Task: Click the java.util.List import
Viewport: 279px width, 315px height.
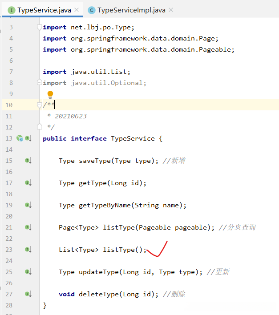Action: click(101, 72)
